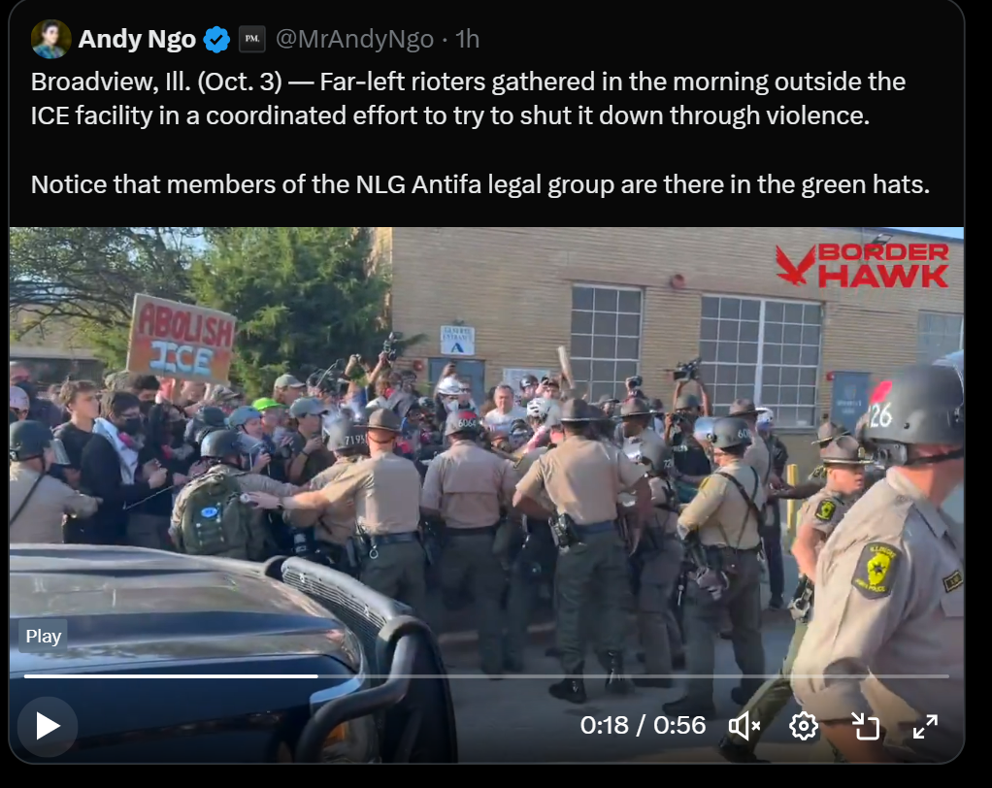The width and height of the screenshot is (992, 788).
Task: Click end of played portion on timeline
Action: [x=317, y=676]
